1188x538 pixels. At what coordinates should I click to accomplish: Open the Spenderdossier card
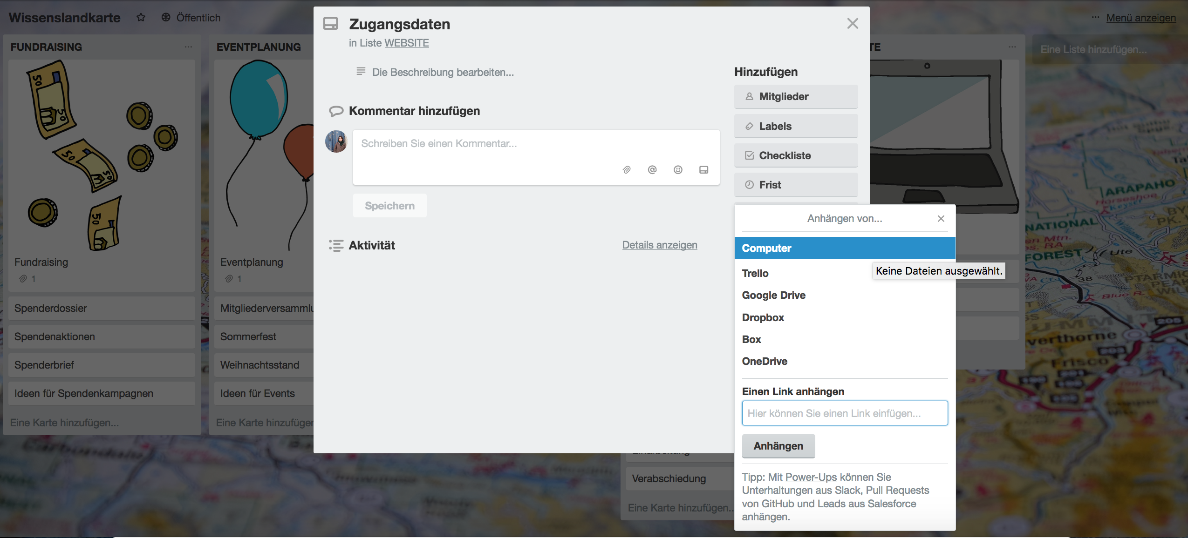pyautogui.click(x=102, y=308)
